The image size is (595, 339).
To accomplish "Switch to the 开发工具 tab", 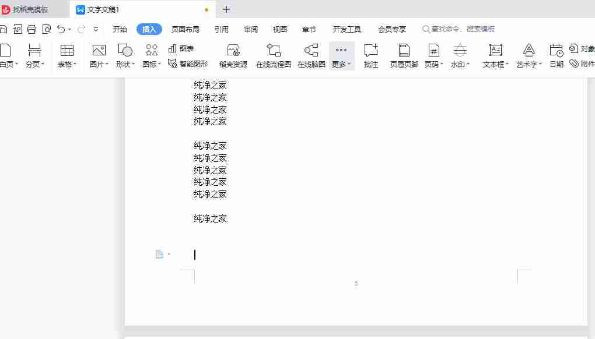I will [347, 29].
